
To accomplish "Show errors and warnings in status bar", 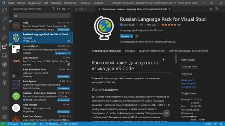I will click(13, 124).
